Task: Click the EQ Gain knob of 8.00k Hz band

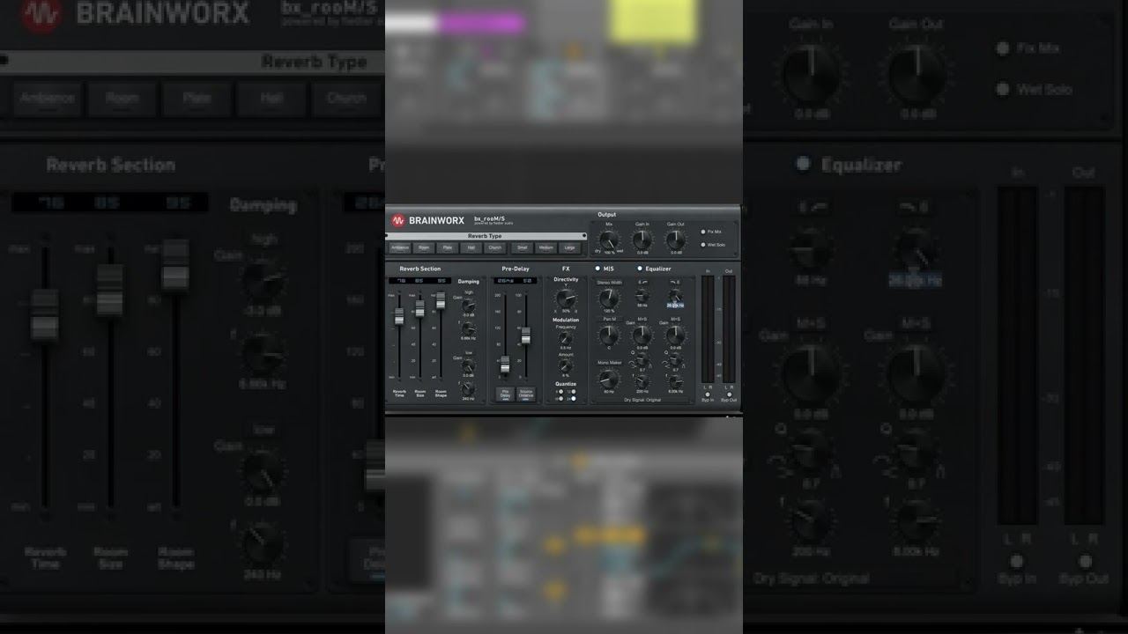Action: [x=675, y=335]
